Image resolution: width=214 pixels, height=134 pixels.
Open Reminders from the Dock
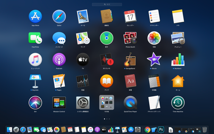click(77, 130)
